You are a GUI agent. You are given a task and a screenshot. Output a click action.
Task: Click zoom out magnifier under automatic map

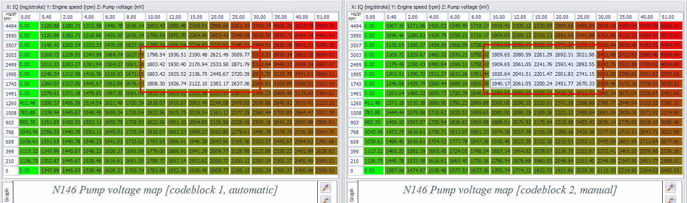coord(325,200)
